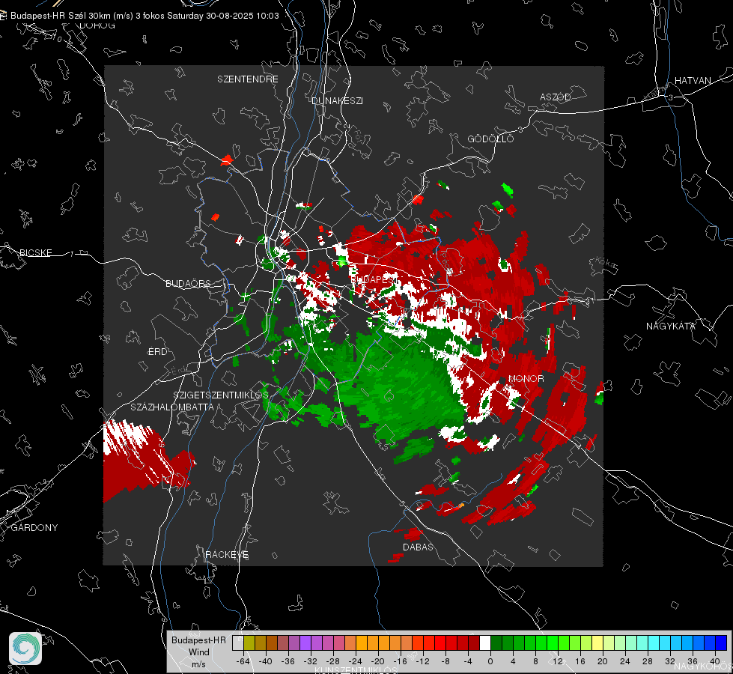The image size is (733, 674).
Task: Click the 'Budapest-HR Wind m/s' legend label
Action: (x=198, y=652)
